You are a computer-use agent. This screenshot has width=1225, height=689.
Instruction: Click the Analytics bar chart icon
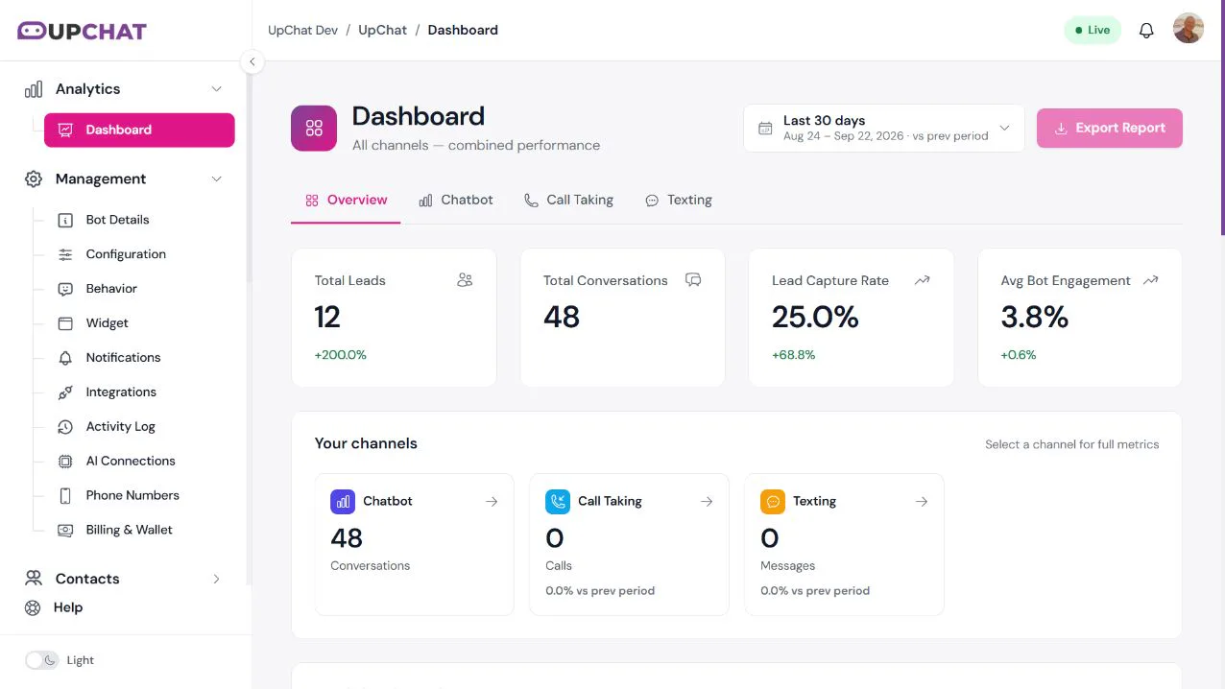point(34,89)
